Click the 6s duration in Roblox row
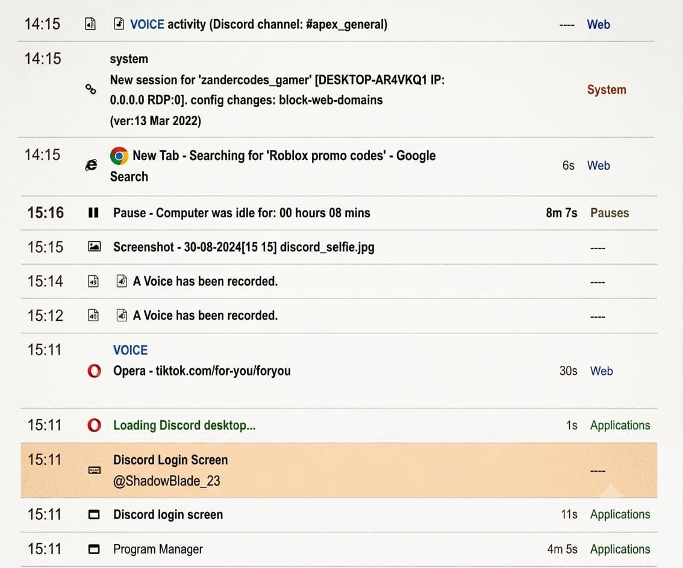Viewport: 683px width, 568px height. pos(569,165)
